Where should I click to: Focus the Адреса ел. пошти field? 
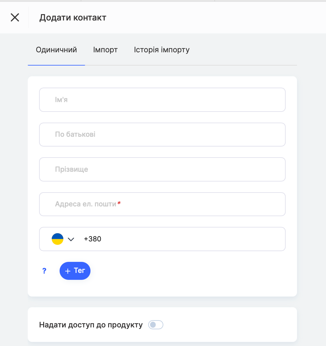click(162, 204)
